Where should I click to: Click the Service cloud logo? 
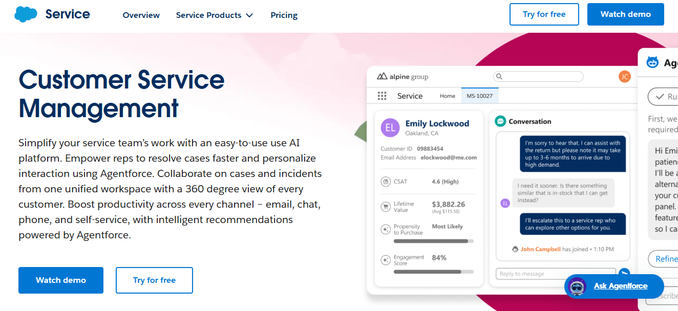pos(26,14)
